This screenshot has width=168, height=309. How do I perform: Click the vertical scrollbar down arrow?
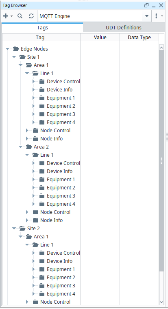coord(161,302)
